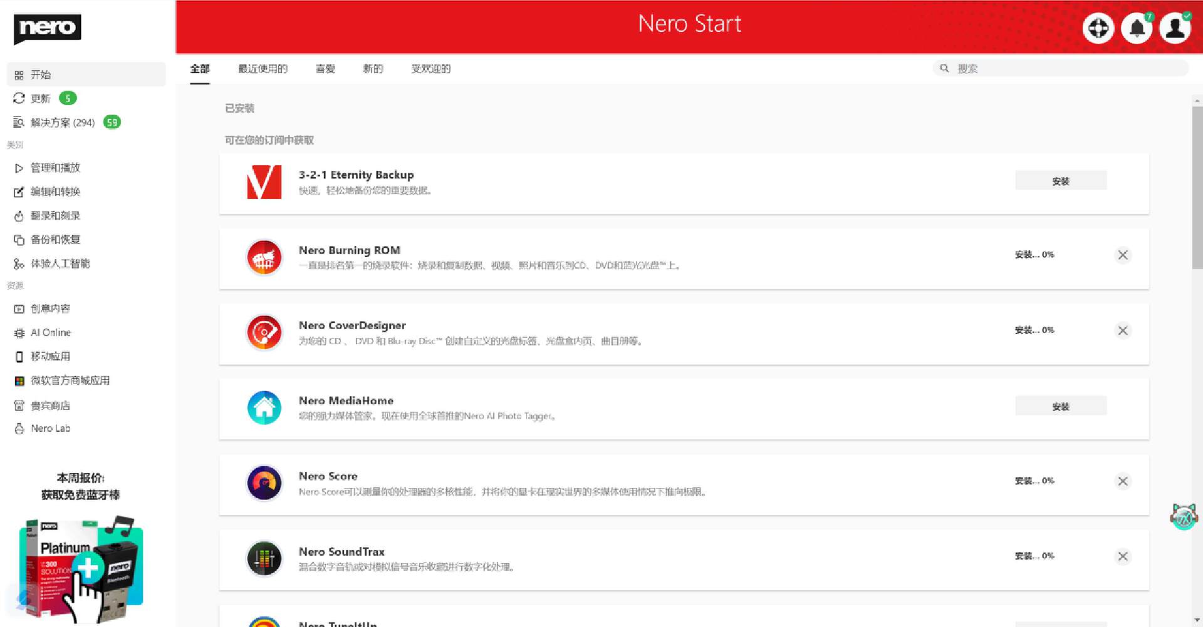Open Nero Score title
This screenshot has height=627, width=1203.
[x=328, y=476]
